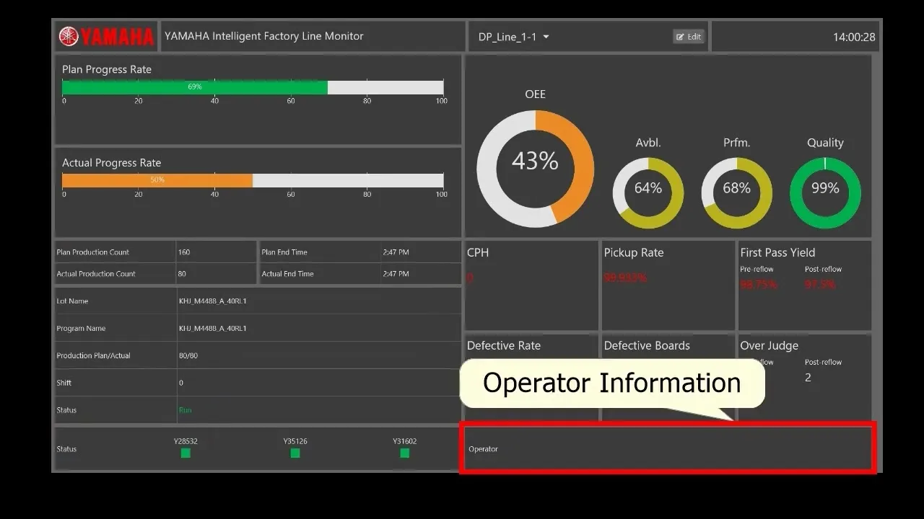924x519 pixels.
Task: Click the Plan End Time 2:47 PM value
Action: tap(396, 252)
